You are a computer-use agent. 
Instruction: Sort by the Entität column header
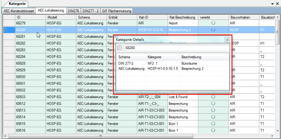[122, 17]
